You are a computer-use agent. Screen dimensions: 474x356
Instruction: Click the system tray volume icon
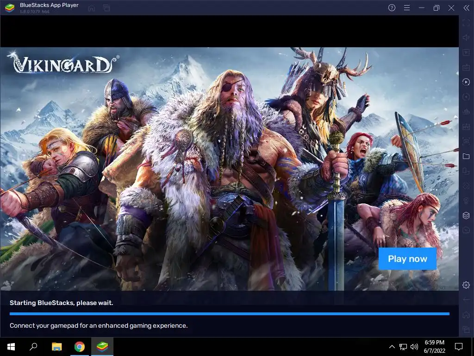414,347
